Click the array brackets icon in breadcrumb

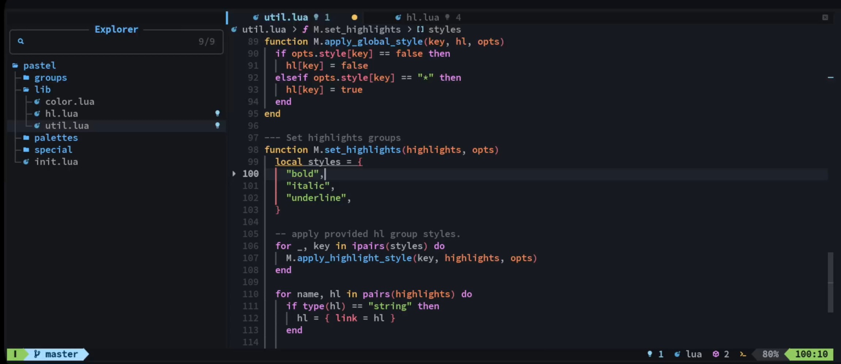click(x=420, y=30)
